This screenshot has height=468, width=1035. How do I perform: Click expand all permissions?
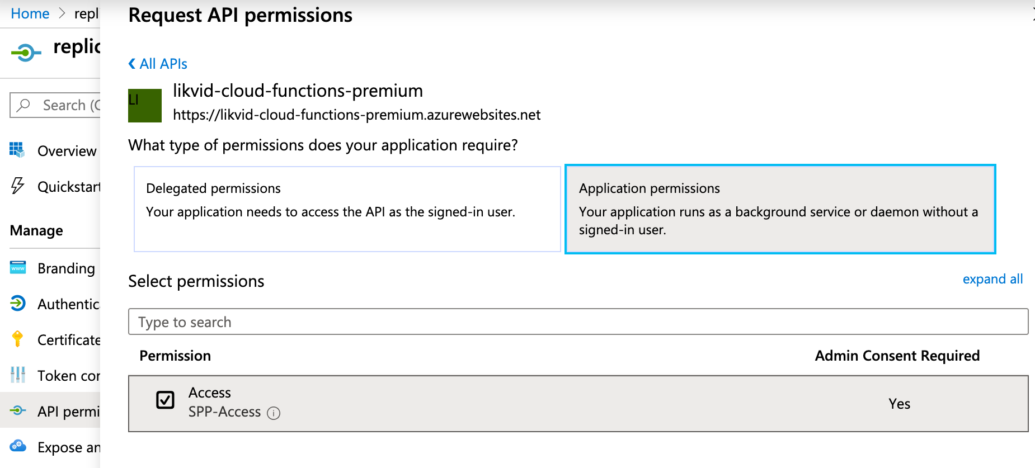(992, 279)
